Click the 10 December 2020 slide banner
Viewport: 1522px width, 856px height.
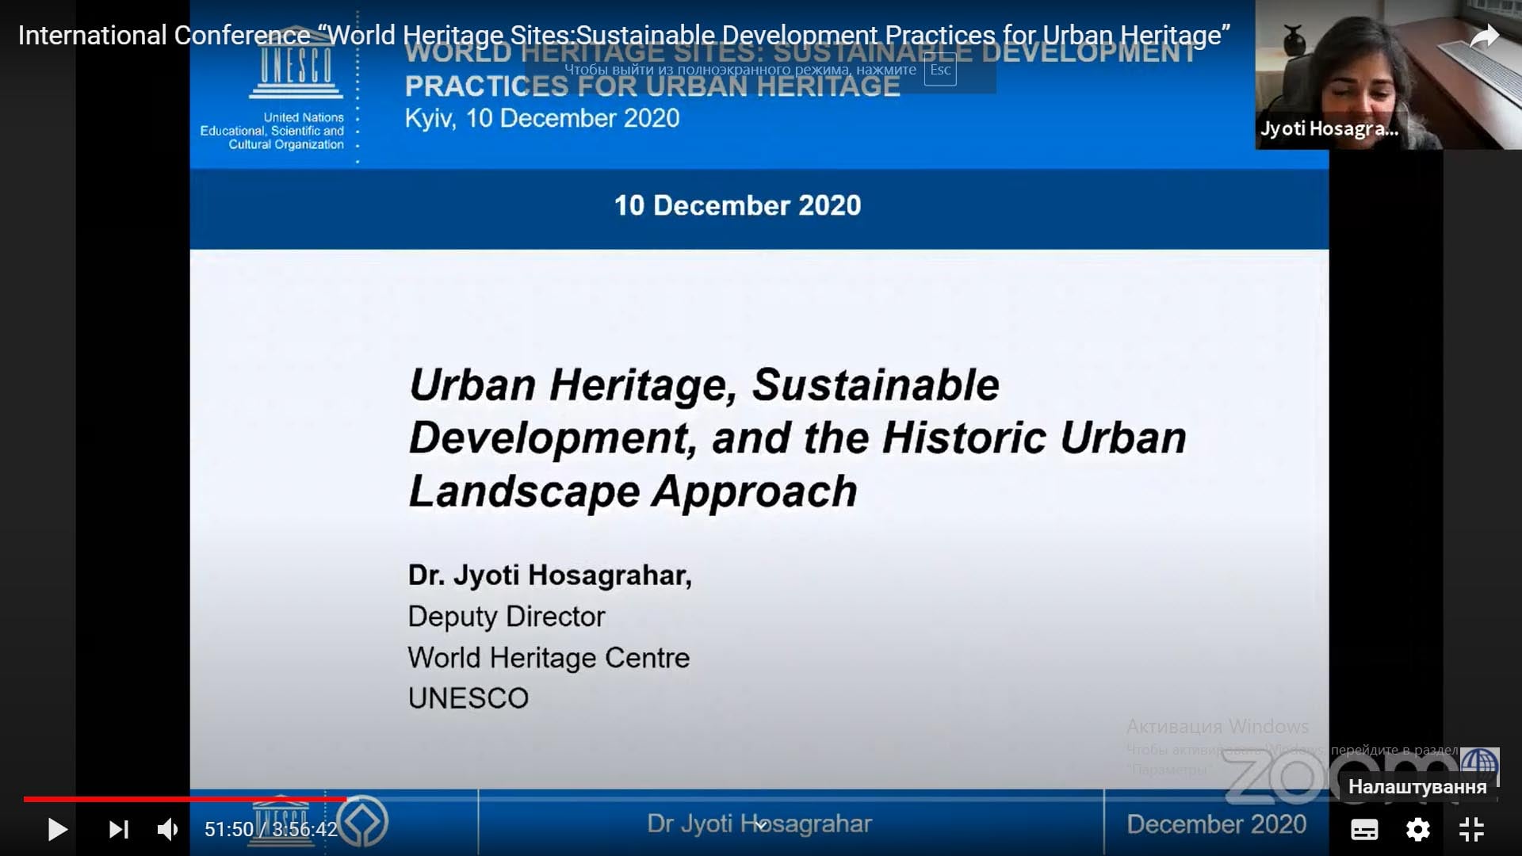(x=737, y=205)
